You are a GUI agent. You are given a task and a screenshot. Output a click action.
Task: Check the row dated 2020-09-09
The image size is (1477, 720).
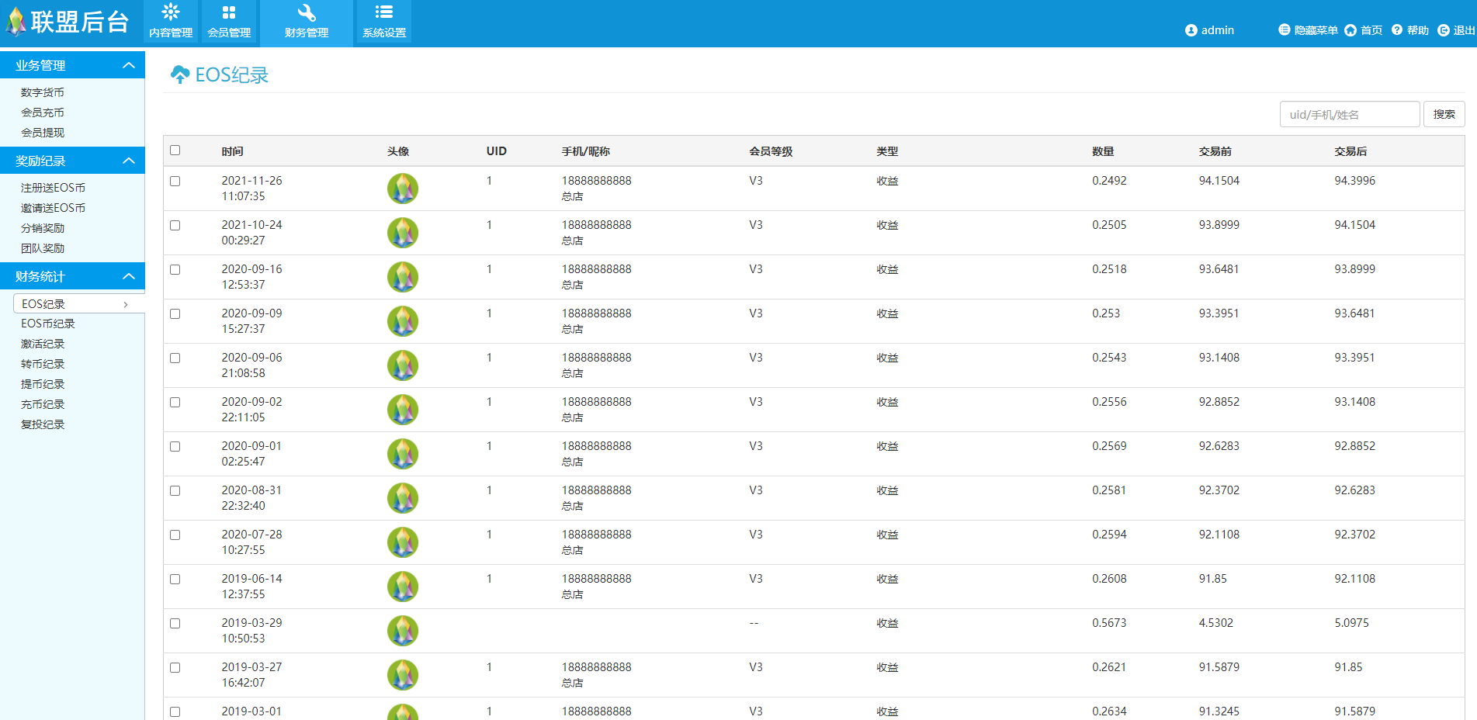(x=175, y=313)
